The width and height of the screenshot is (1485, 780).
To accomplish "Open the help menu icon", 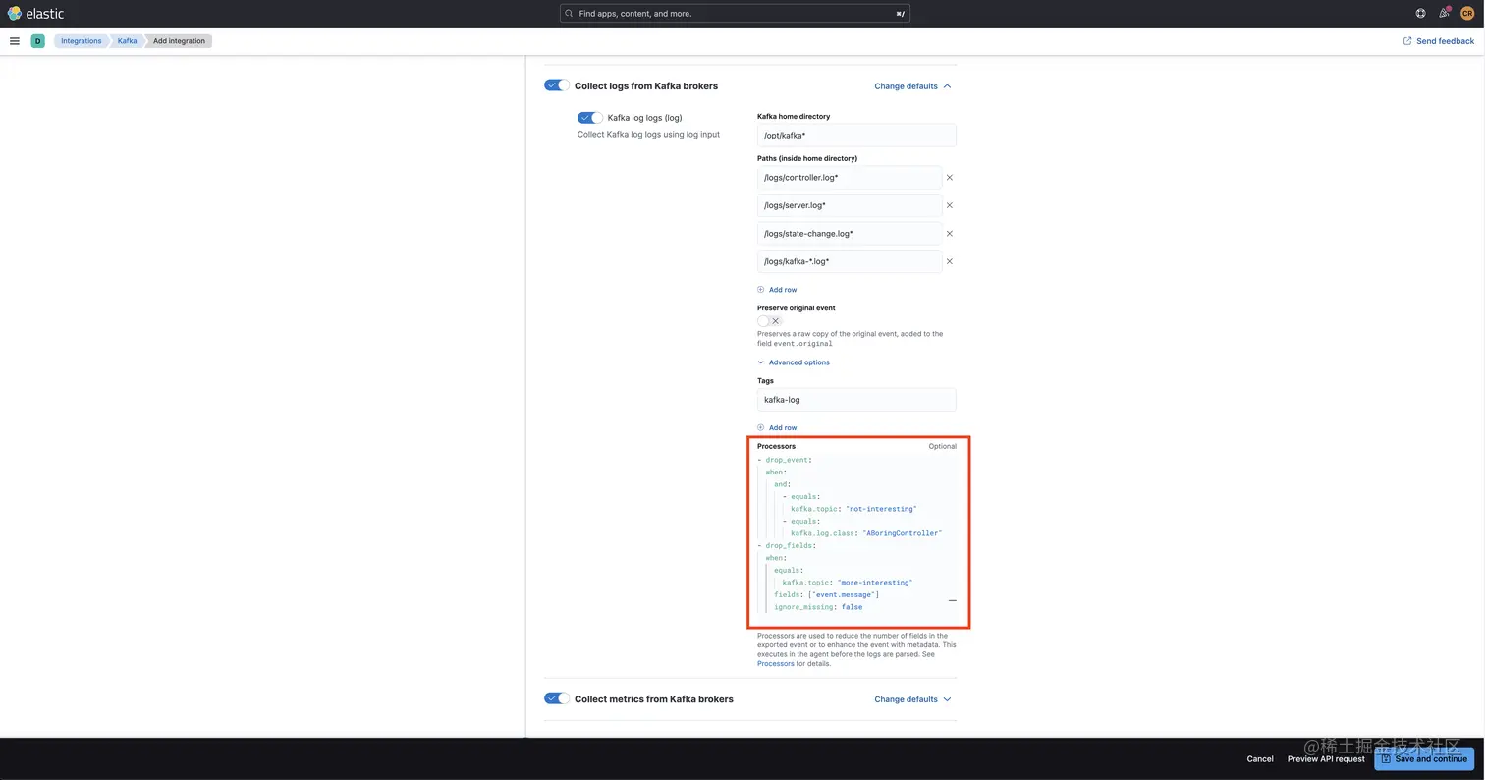I will (1420, 14).
